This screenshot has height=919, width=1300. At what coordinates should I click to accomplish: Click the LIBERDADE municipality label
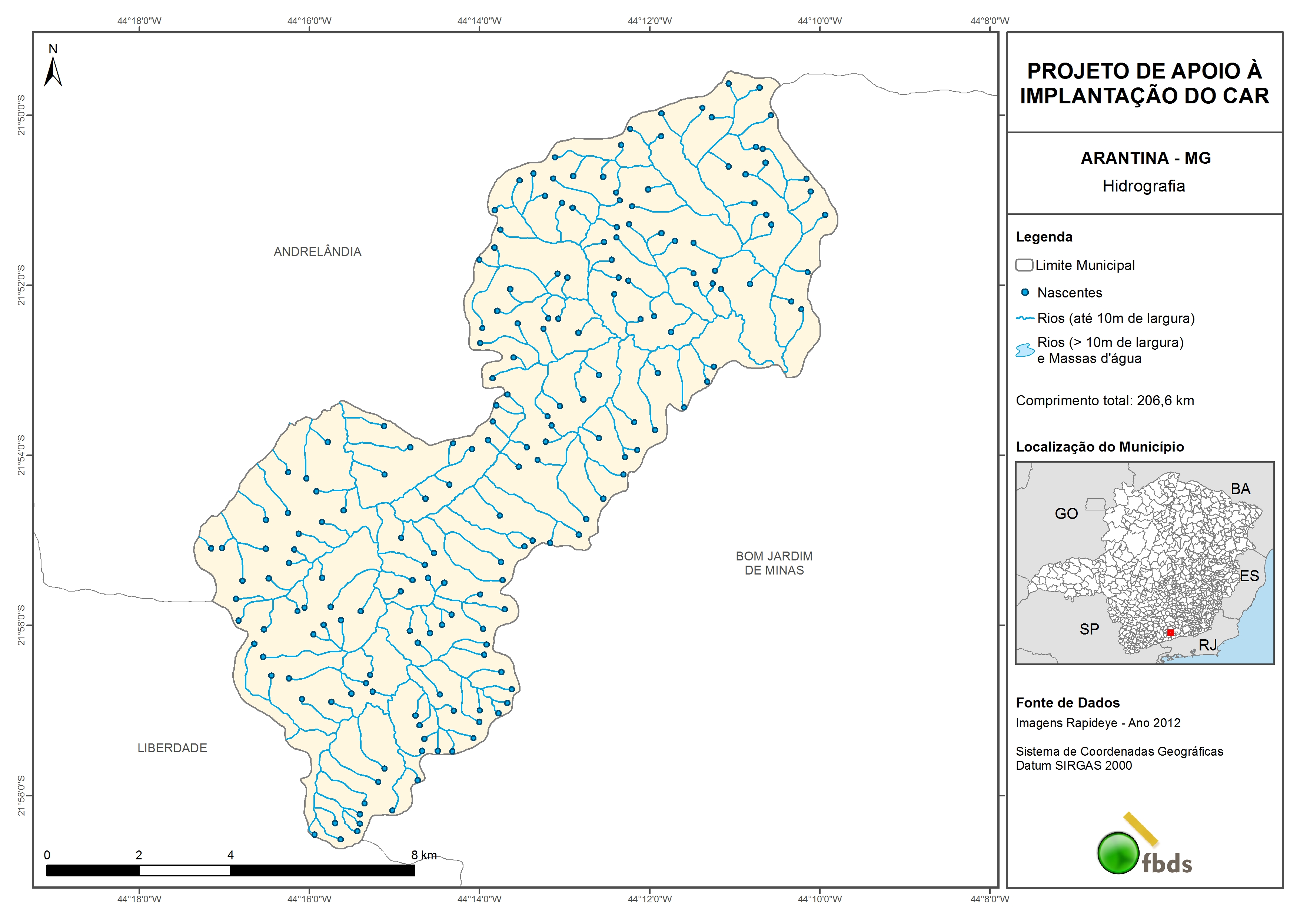172,748
